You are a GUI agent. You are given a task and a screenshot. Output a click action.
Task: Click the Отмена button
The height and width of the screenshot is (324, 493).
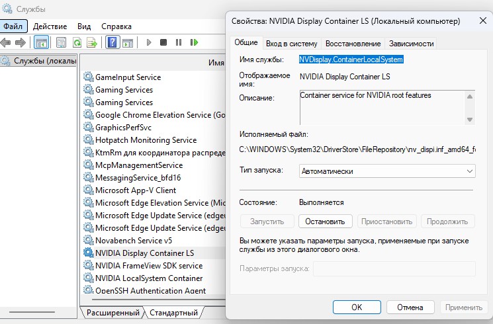[x=410, y=307]
